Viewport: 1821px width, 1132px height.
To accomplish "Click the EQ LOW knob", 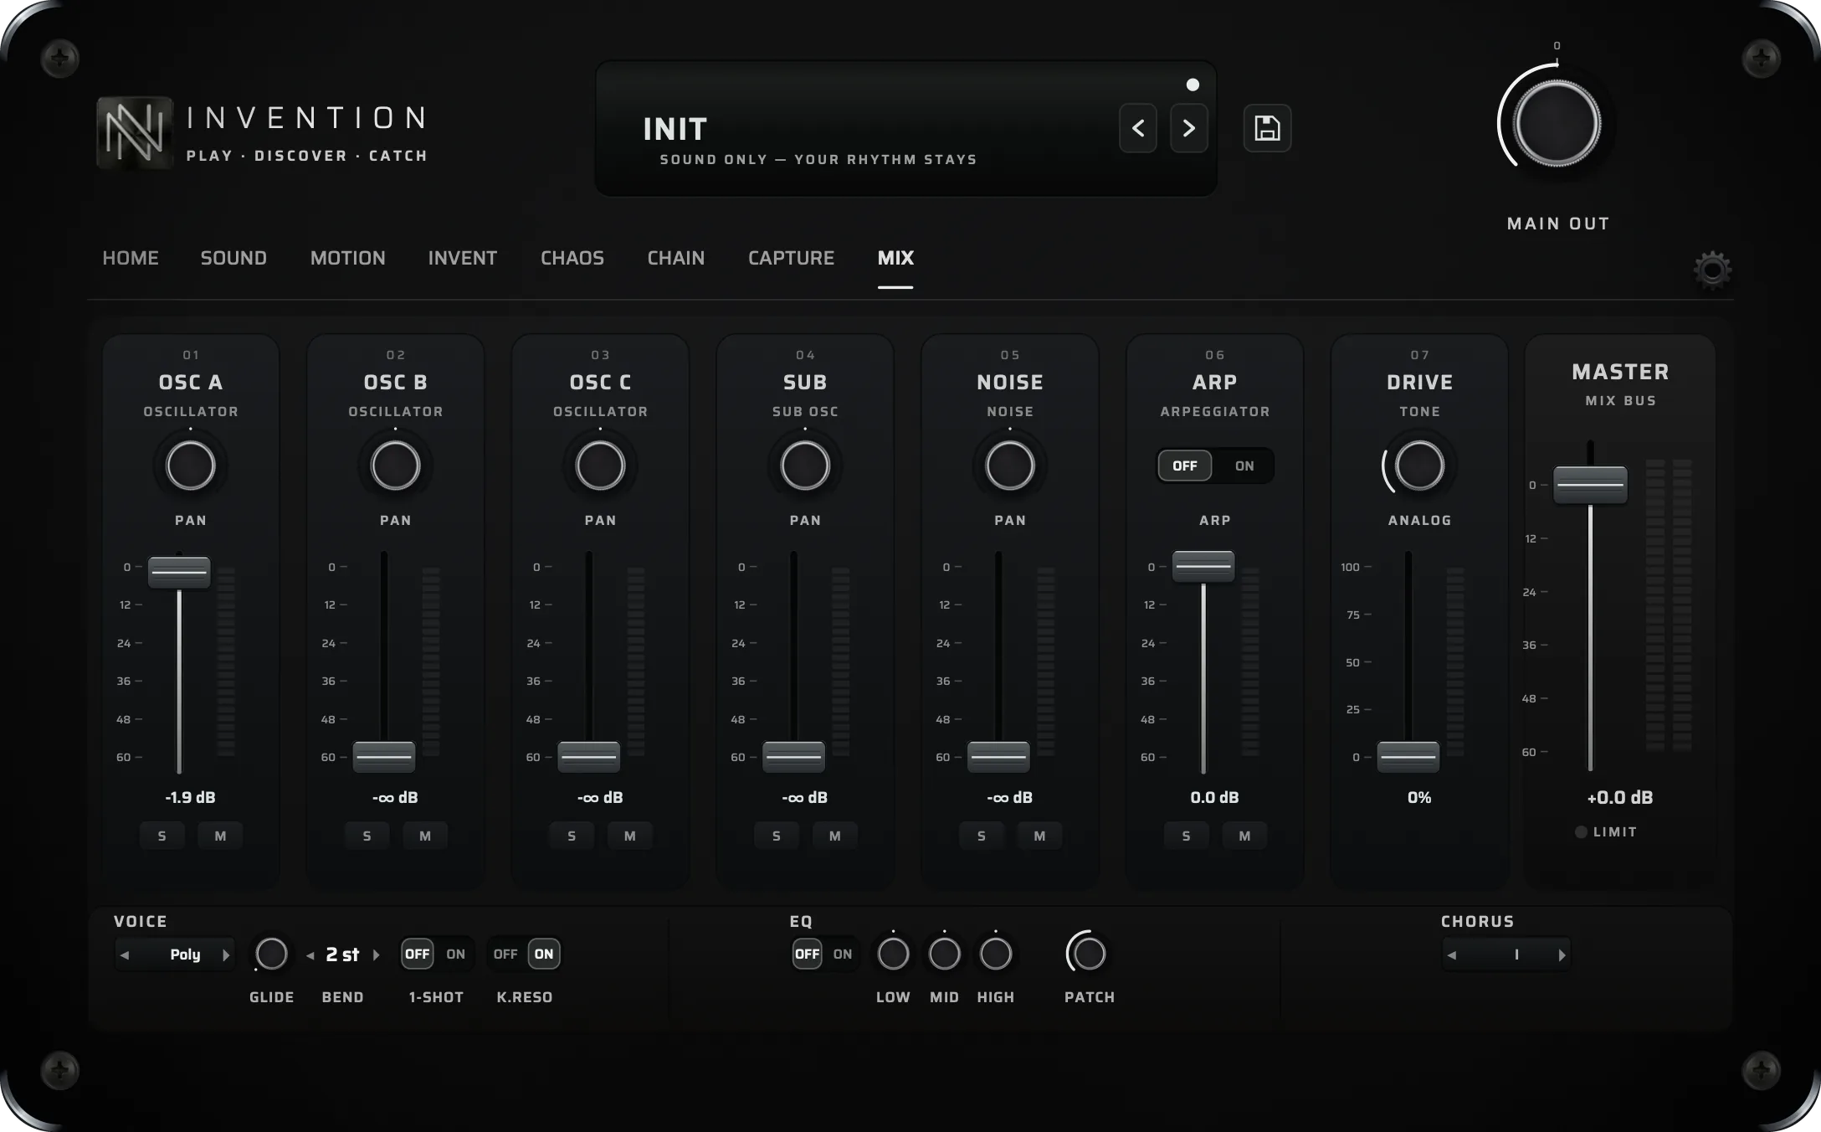I will pos(893,954).
